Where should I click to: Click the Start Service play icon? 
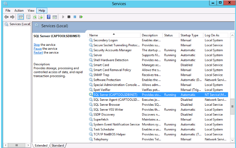coord(63,17)
